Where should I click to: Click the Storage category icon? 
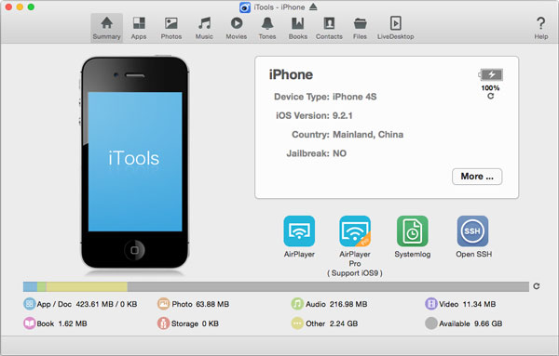click(x=163, y=323)
